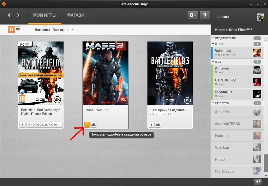The width and height of the screenshot is (268, 186).
Task: Click the Battlefield 3 cover art thumbnail
Action: [170, 73]
